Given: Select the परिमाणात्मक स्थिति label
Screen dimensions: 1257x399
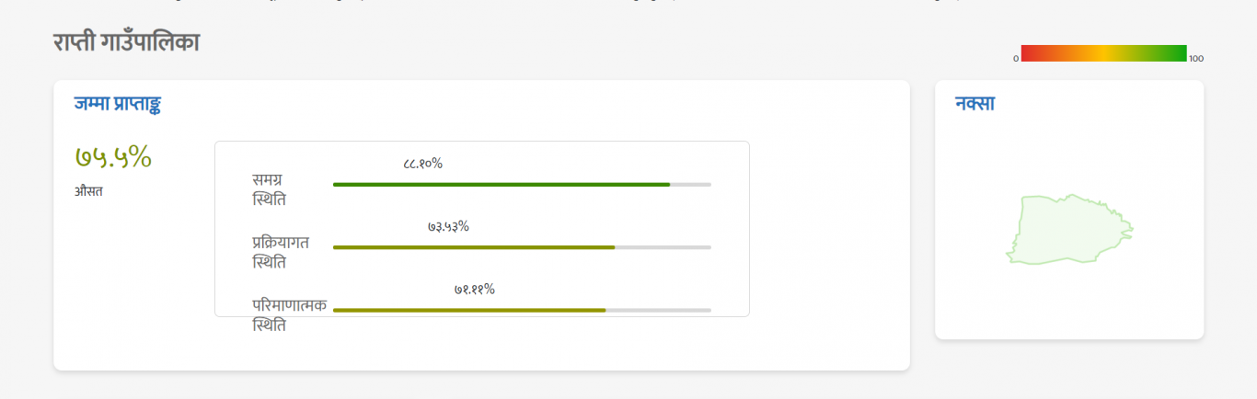Looking at the screenshot, I should pos(289,314).
